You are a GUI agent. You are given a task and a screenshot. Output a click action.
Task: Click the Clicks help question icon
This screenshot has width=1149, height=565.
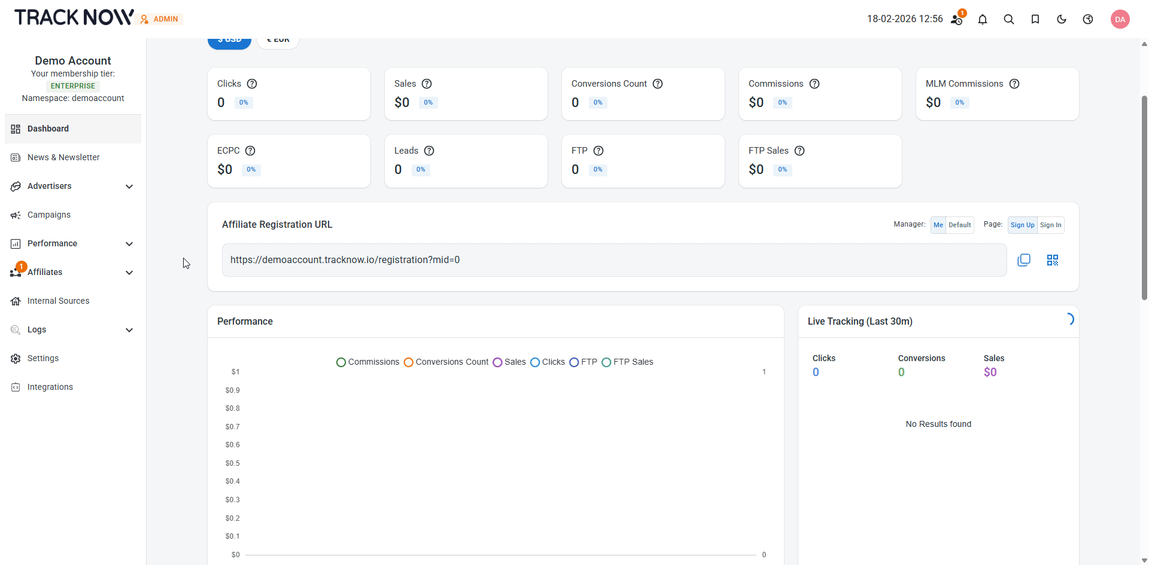pos(252,84)
